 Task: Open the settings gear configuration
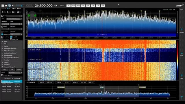10,5
